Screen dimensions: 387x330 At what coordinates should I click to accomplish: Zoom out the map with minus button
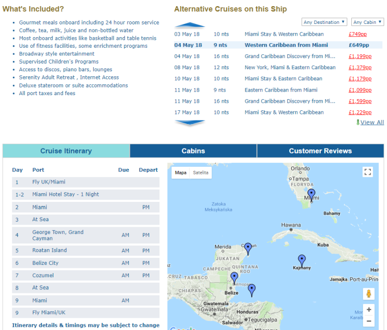369,321
